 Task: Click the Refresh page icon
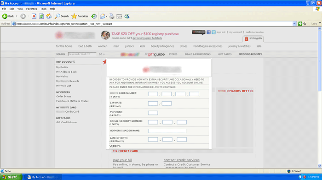[x=41, y=16]
